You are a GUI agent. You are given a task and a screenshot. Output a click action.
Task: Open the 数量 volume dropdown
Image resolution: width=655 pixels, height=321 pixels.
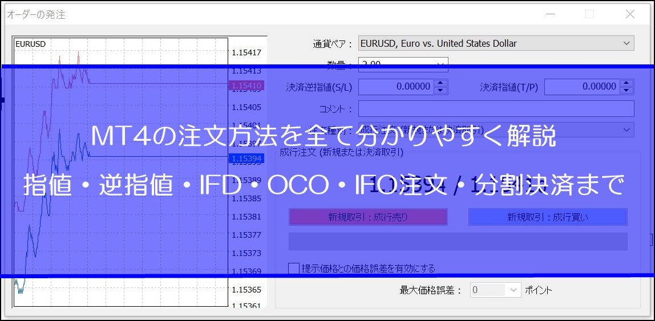(403, 64)
